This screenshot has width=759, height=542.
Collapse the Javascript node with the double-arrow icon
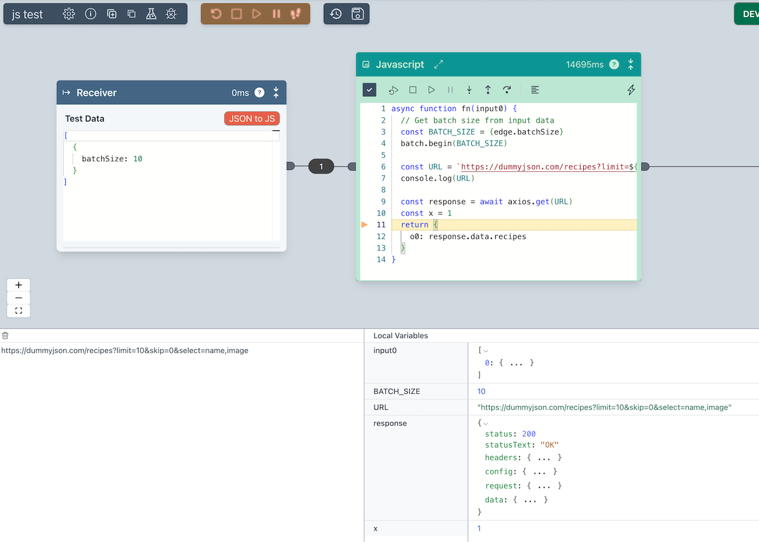[x=630, y=65]
